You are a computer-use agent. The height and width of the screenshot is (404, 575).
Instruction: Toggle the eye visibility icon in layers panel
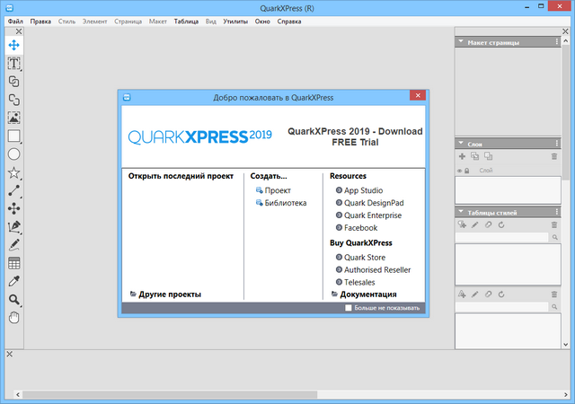pyautogui.click(x=460, y=170)
